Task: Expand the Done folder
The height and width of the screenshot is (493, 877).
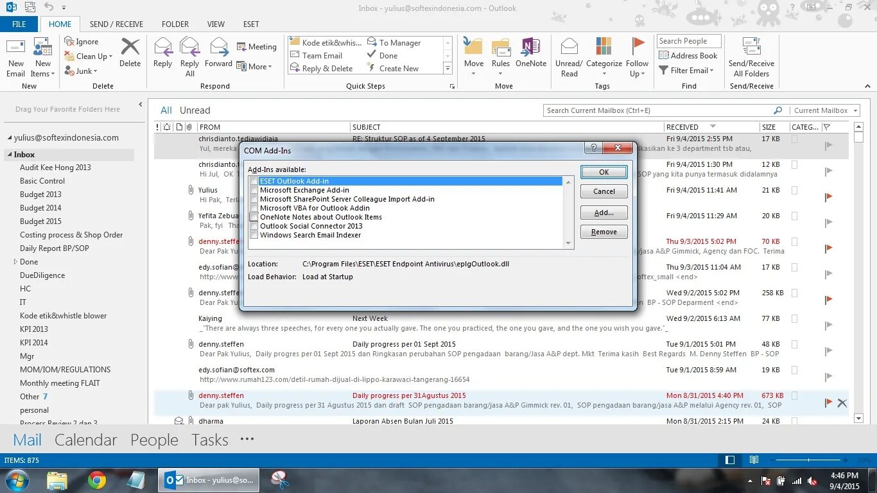Action: pos(15,262)
